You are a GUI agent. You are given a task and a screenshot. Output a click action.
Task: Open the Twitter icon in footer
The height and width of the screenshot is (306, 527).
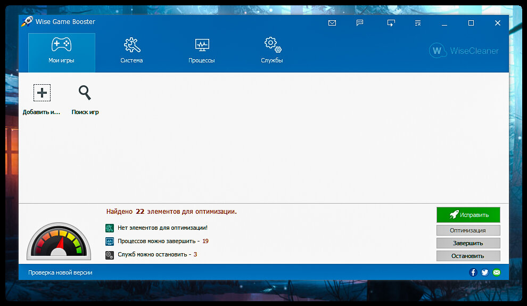(x=484, y=272)
